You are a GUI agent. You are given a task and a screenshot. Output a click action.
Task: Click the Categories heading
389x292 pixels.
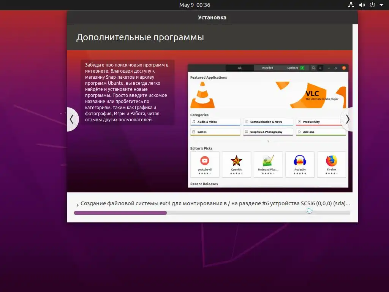199,115
